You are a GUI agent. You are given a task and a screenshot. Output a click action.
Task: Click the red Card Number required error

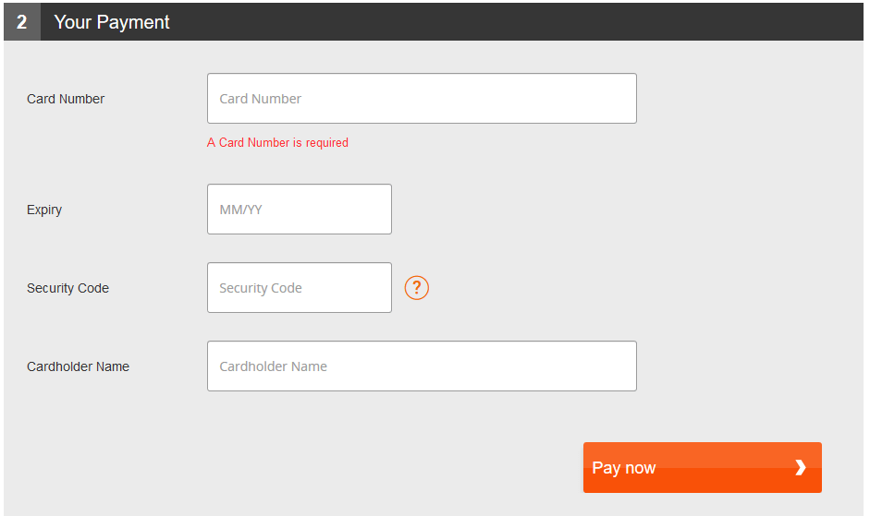pyautogui.click(x=277, y=143)
